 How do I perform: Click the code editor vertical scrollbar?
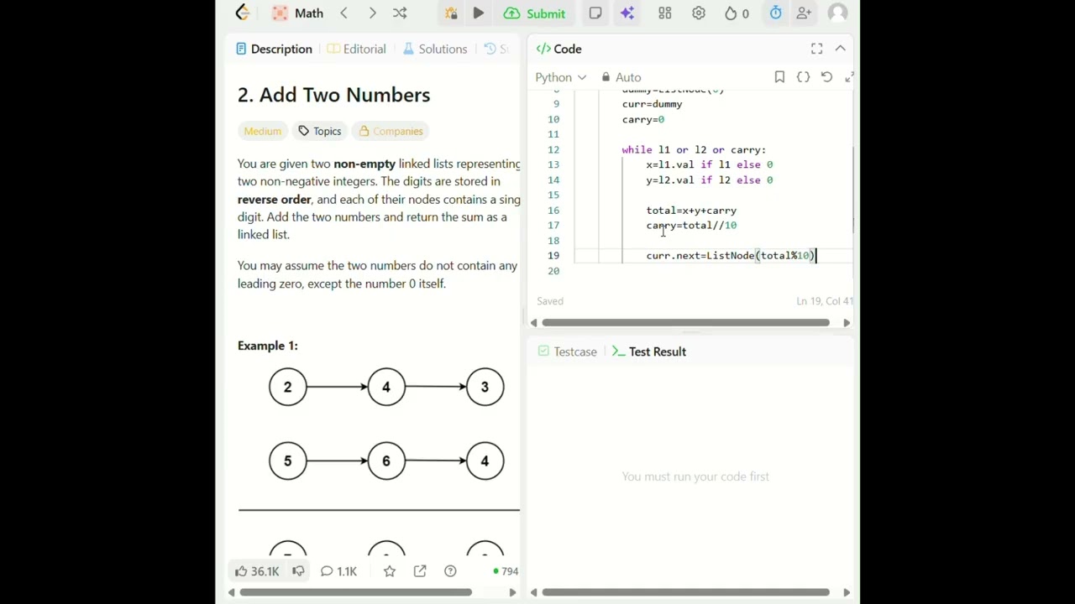click(x=853, y=191)
